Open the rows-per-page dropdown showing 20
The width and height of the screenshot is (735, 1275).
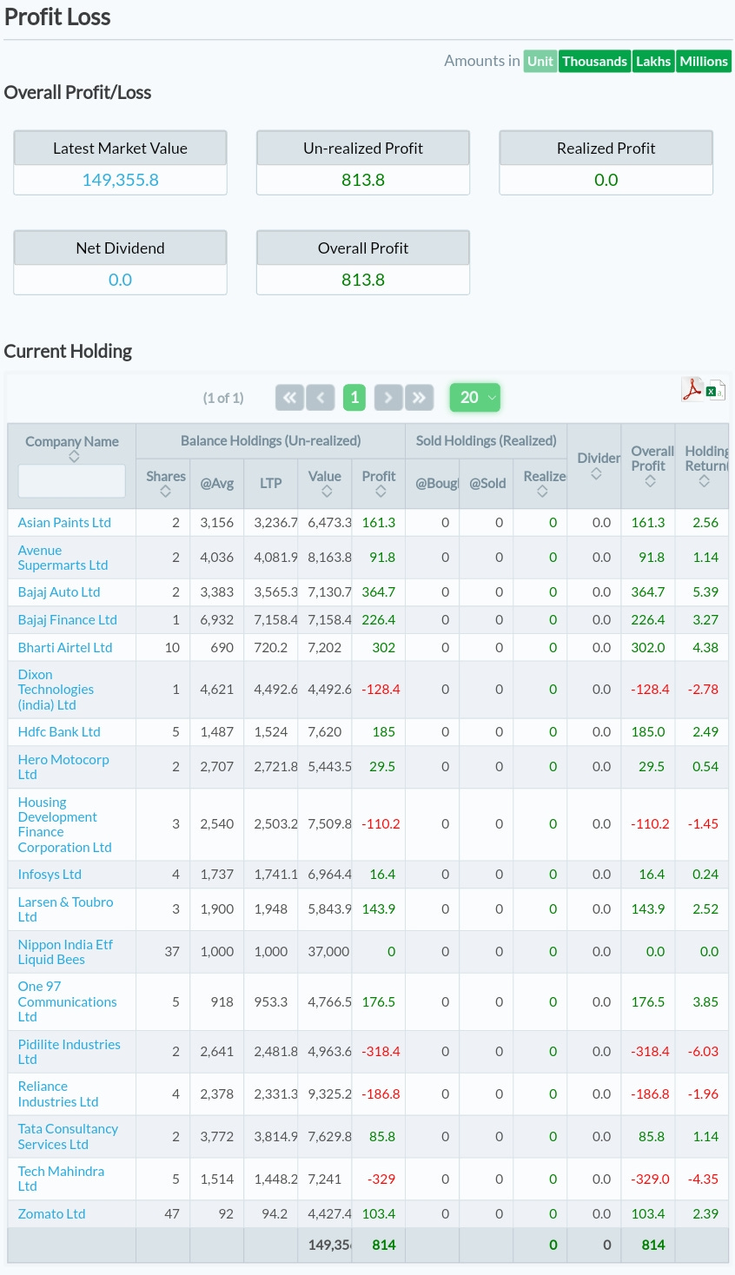pyautogui.click(x=475, y=398)
